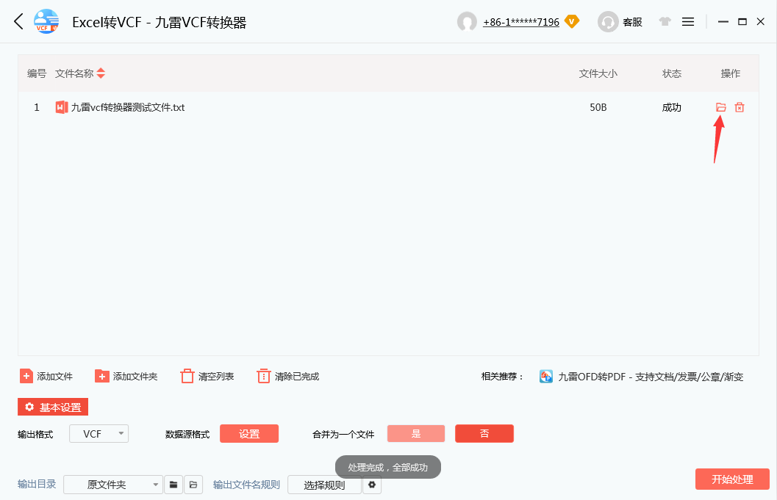Open output directory with outlined folder icon
This screenshot has width=777, height=500.
(193, 485)
